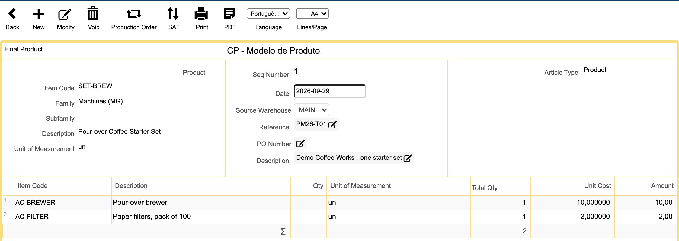Click the Modify pencil icon in toolbar
679x241 pixels.
pyautogui.click(x=65, y=14)
